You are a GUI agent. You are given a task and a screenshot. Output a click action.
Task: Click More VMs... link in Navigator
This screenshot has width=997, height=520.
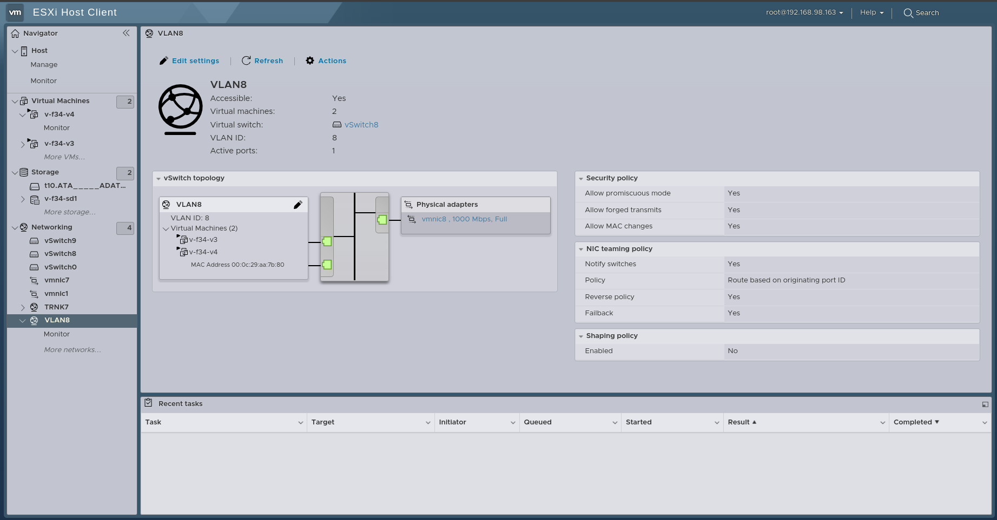(x=64, y=157)
